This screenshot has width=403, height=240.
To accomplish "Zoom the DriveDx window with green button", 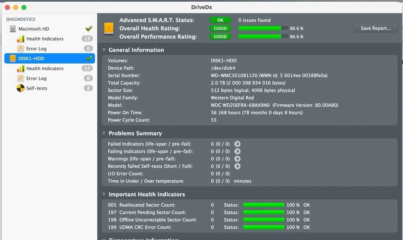I will click(24, 8).
